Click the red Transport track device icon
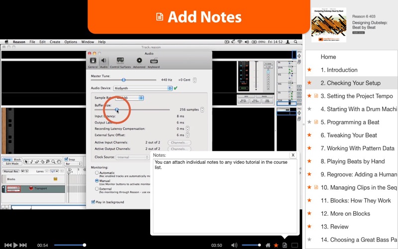The height and width of the screenshot is (249, 398). [31, 188]
